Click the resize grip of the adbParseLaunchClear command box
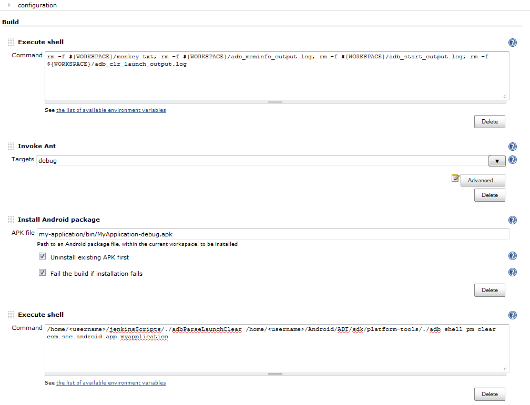Image resolution: width=530 pixels, height=405 pixels. click(504, 369)
